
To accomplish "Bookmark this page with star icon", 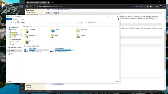I will 137,7.
